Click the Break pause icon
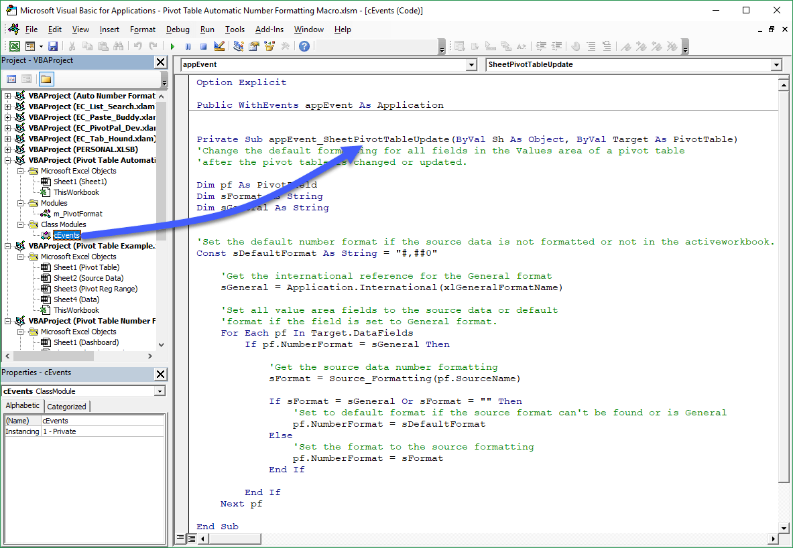793x548 pixels. pos(188,46)
